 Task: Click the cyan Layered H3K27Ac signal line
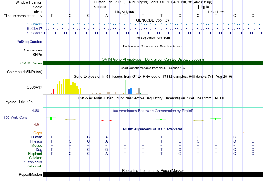[x=153, y=107]
